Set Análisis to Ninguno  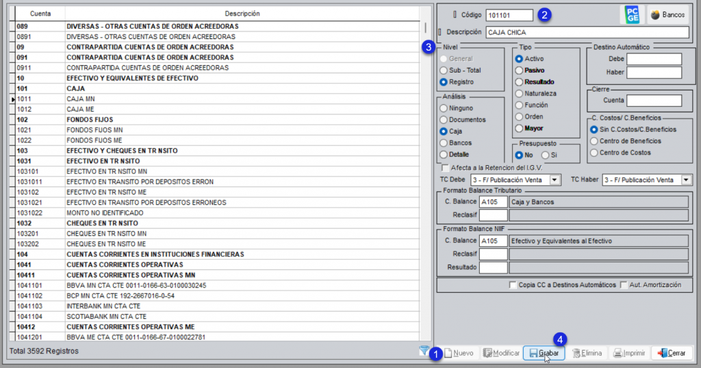pos(444,108)
